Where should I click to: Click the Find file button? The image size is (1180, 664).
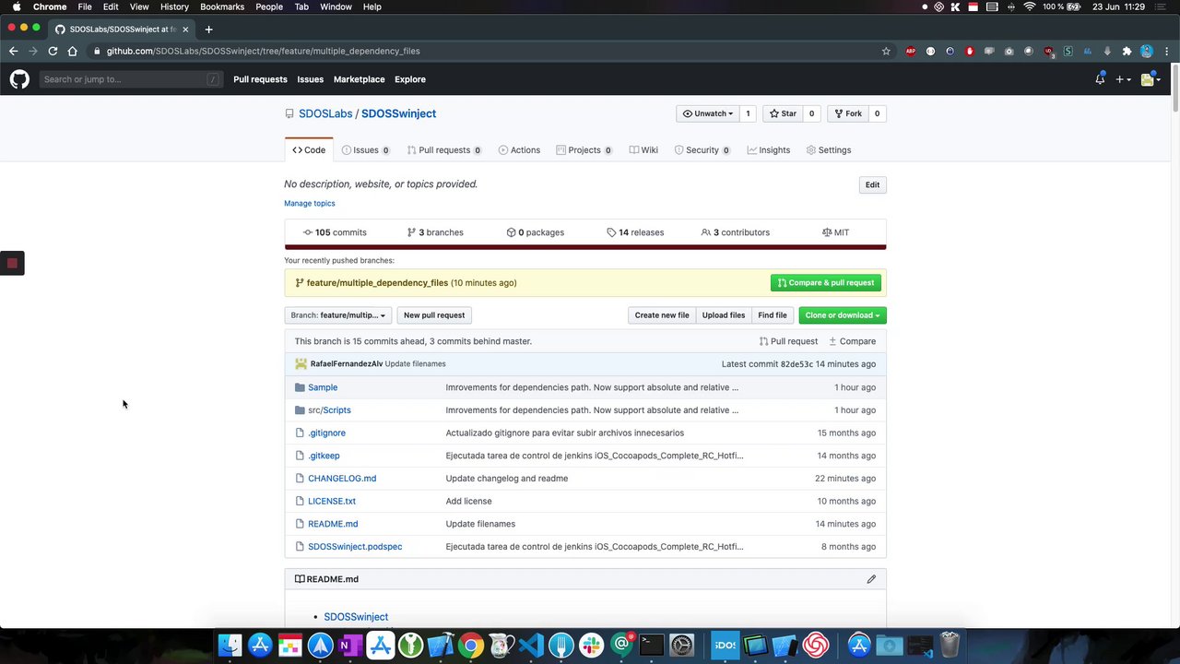[773, 315]
